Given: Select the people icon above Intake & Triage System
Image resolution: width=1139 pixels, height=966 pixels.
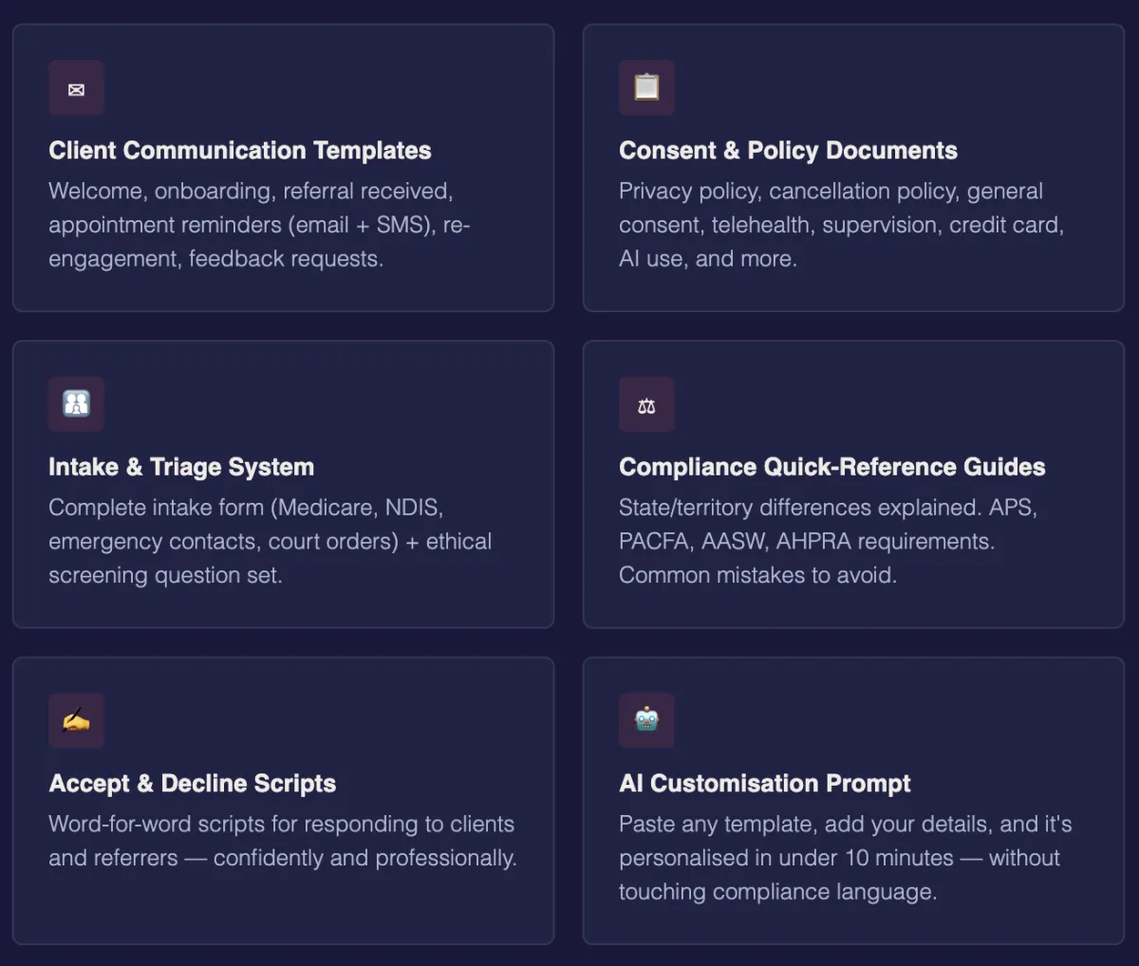Looking at the screenshot, I should tap(77, 404).
